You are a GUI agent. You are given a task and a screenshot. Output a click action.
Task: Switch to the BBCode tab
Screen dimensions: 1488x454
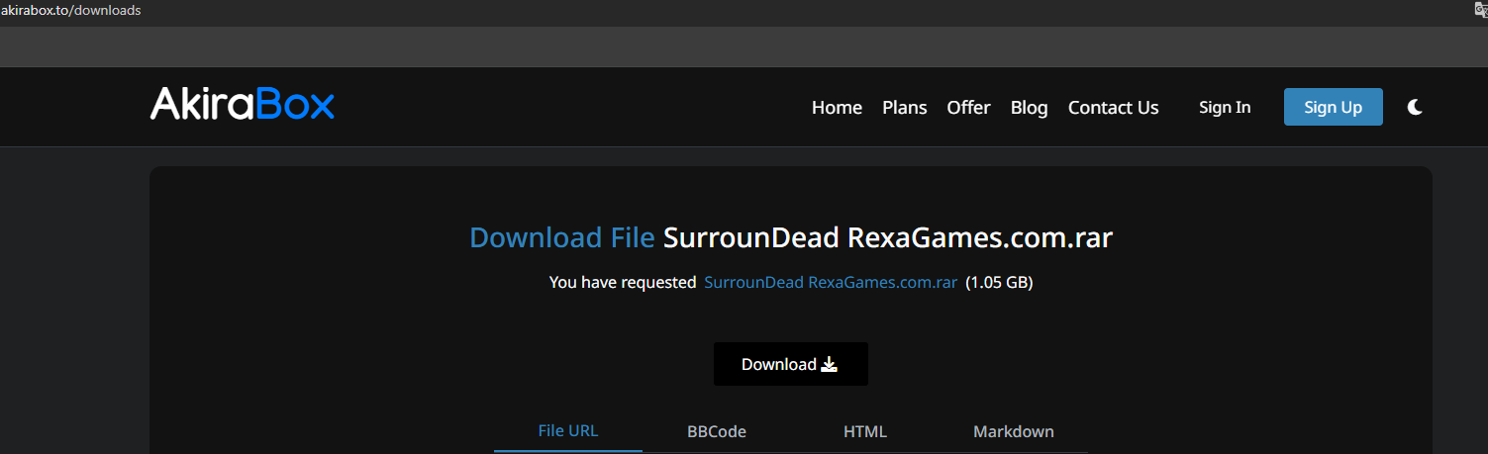pyautogui.click(x=717, y=431)
